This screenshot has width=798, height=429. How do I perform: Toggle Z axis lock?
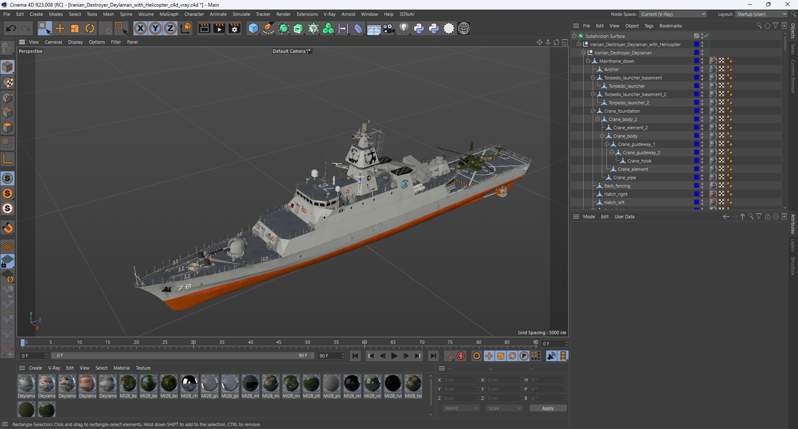pyautogui.click(x=170, y=28)
